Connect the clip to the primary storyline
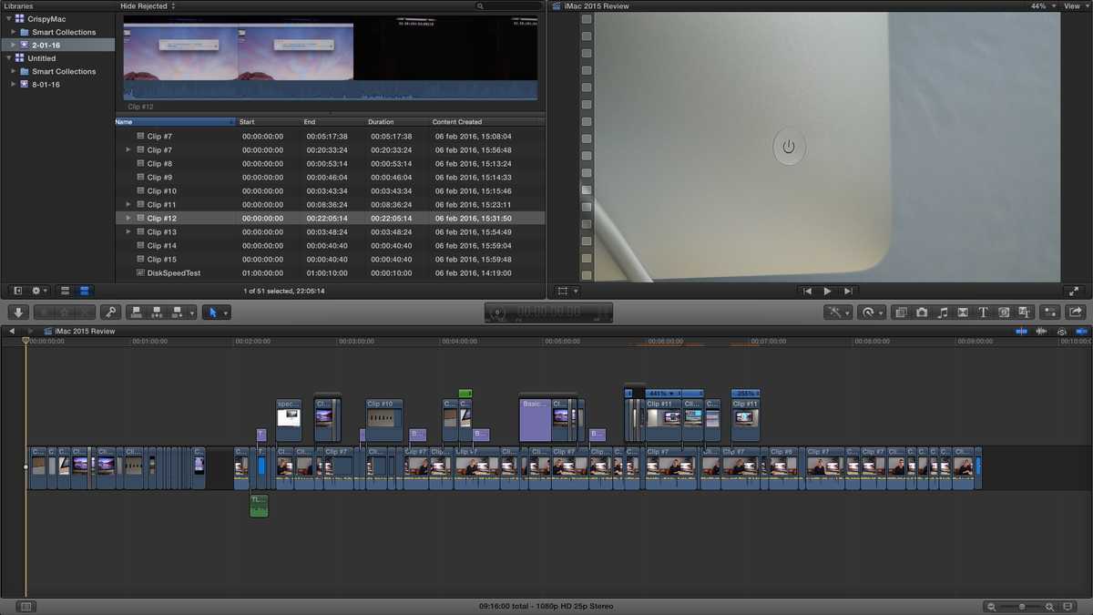This screenshot has height=615, width=1093. coord(137,313)
